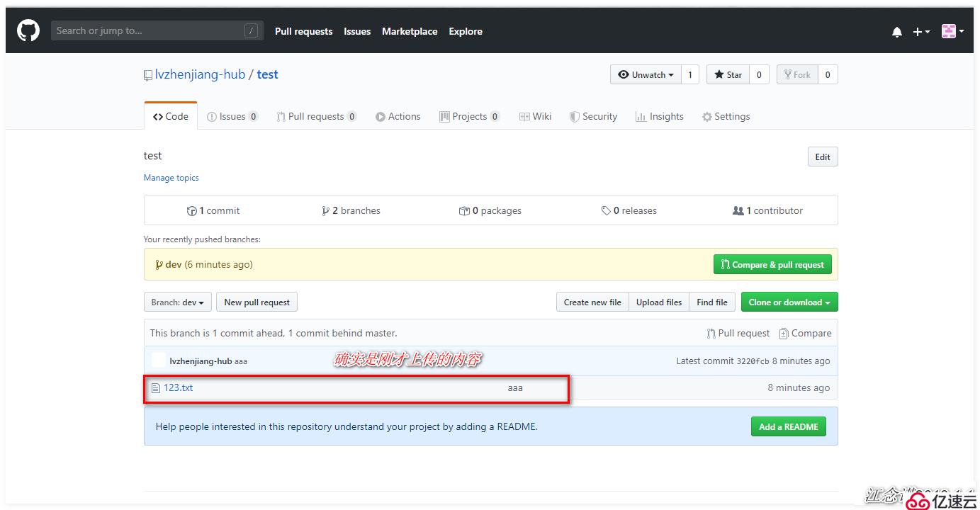Switch to the Actions tab

(x=398, y=116)
